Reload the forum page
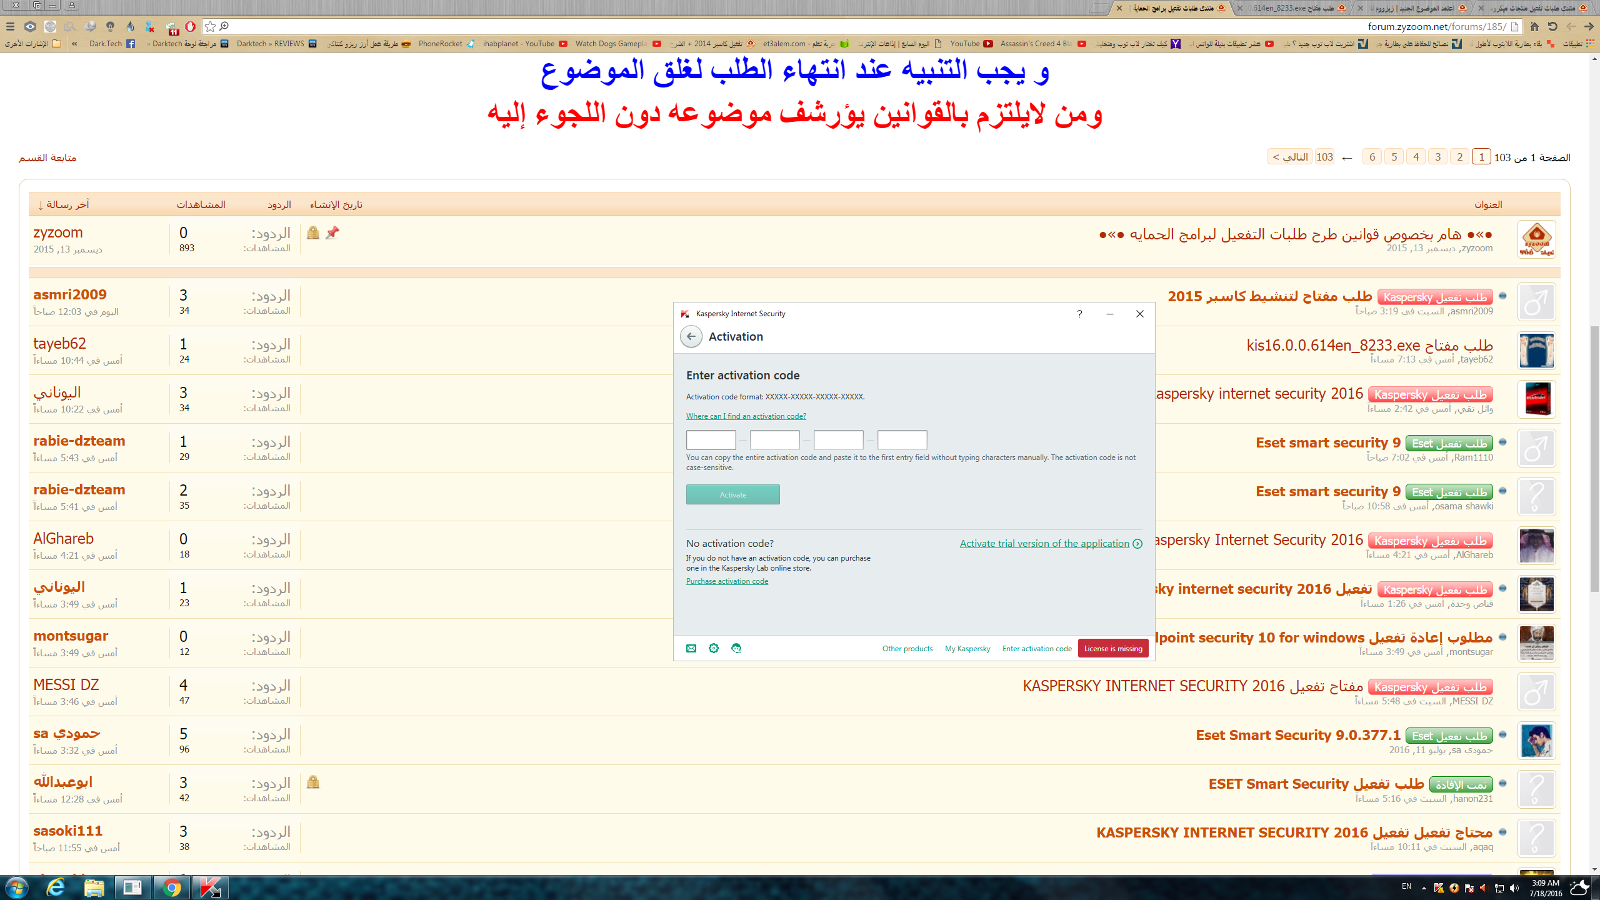The width and height of the screenshot is (1600, 900). (x=1552, y=26)
